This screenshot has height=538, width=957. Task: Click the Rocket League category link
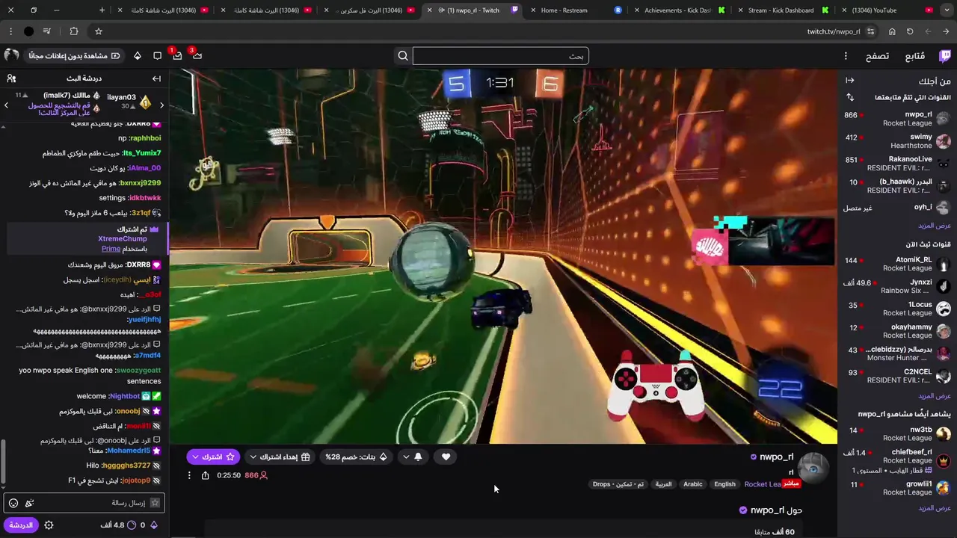763,484
